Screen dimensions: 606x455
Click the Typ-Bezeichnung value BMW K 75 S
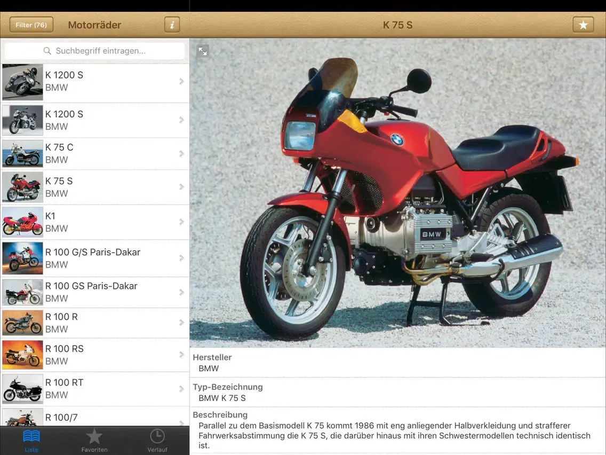(222, 398)
